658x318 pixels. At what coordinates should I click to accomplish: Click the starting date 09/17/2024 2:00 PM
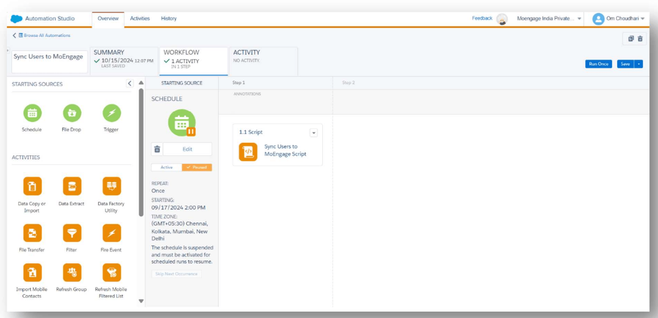(178, 207)
